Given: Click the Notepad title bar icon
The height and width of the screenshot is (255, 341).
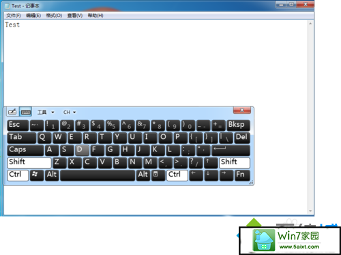Looking at the screenshot, I should click(x=8, y=6).
